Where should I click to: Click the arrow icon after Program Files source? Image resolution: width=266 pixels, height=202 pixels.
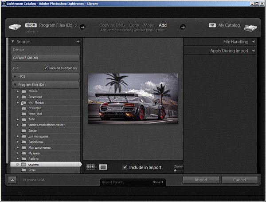[x=82, y=27]
